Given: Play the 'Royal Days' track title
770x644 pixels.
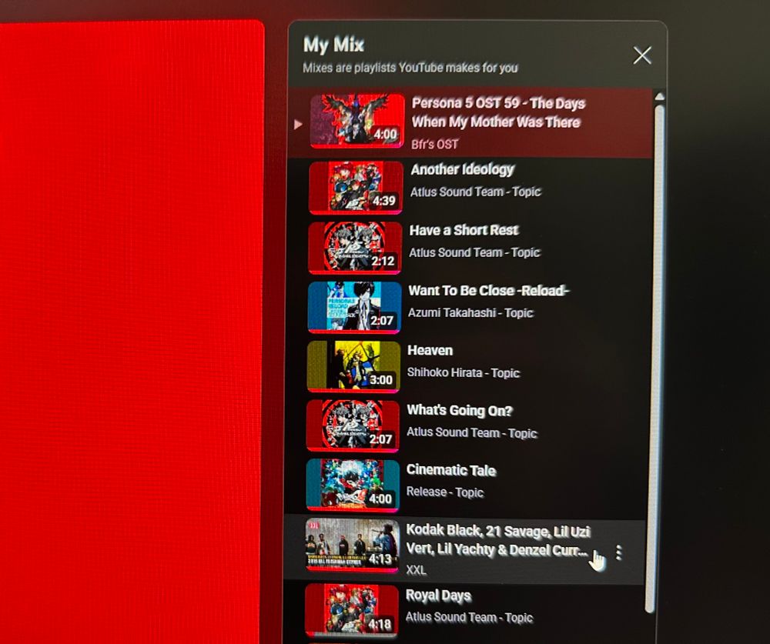Looking at the screenshot, I should (438, 596).
